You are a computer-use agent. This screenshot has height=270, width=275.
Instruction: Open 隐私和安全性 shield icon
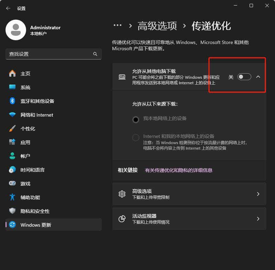(x=12, y=211)
